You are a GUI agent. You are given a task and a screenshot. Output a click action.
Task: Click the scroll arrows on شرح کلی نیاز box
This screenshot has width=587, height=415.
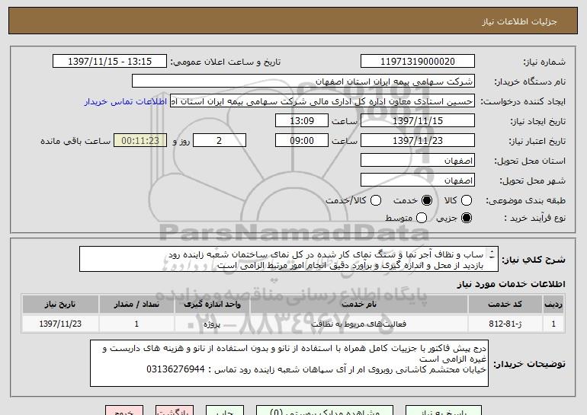pos(492,254)
